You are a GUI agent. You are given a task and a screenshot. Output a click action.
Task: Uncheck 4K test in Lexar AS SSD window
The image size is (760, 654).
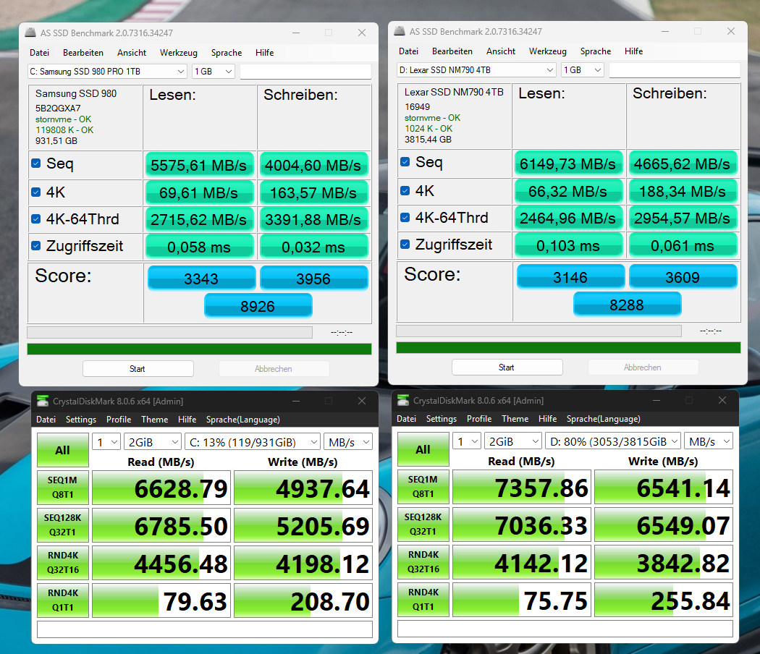tap(405, 190)
